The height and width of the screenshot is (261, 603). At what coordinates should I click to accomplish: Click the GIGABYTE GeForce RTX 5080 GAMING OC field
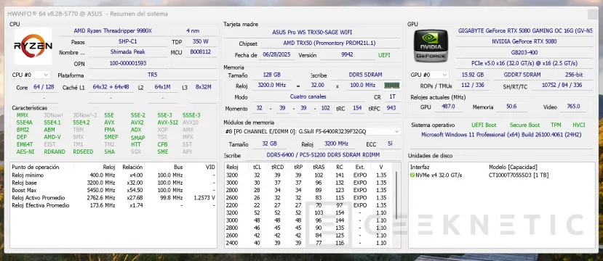[525, 30]
